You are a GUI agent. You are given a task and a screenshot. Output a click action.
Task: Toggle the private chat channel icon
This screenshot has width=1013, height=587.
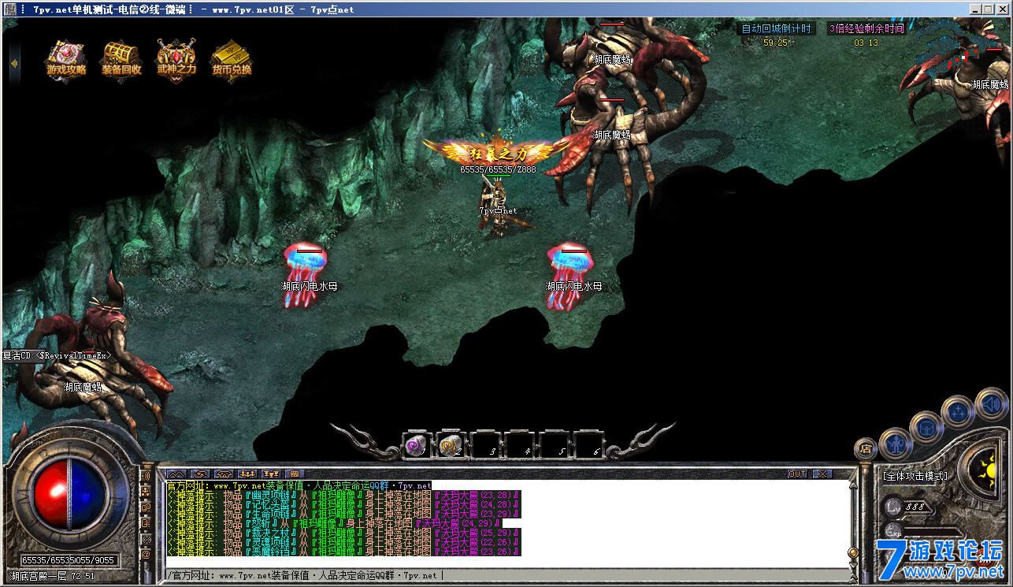[146, 523]
